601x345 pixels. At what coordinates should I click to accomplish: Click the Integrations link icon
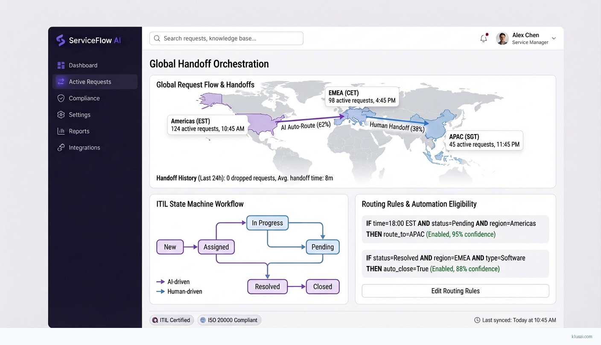pos(61,148)
